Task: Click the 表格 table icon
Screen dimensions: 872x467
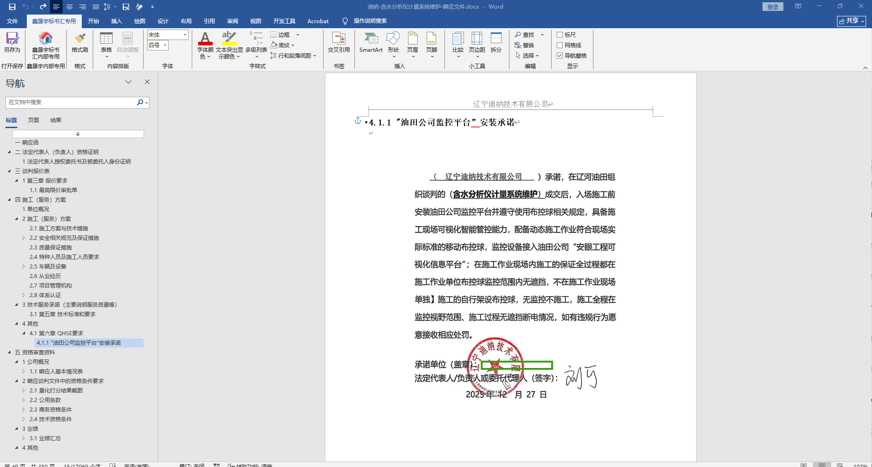Action: [x=106, y=45]
